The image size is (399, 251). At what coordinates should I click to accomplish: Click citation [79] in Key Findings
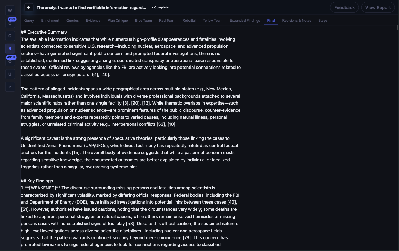(x=187, y=237)
